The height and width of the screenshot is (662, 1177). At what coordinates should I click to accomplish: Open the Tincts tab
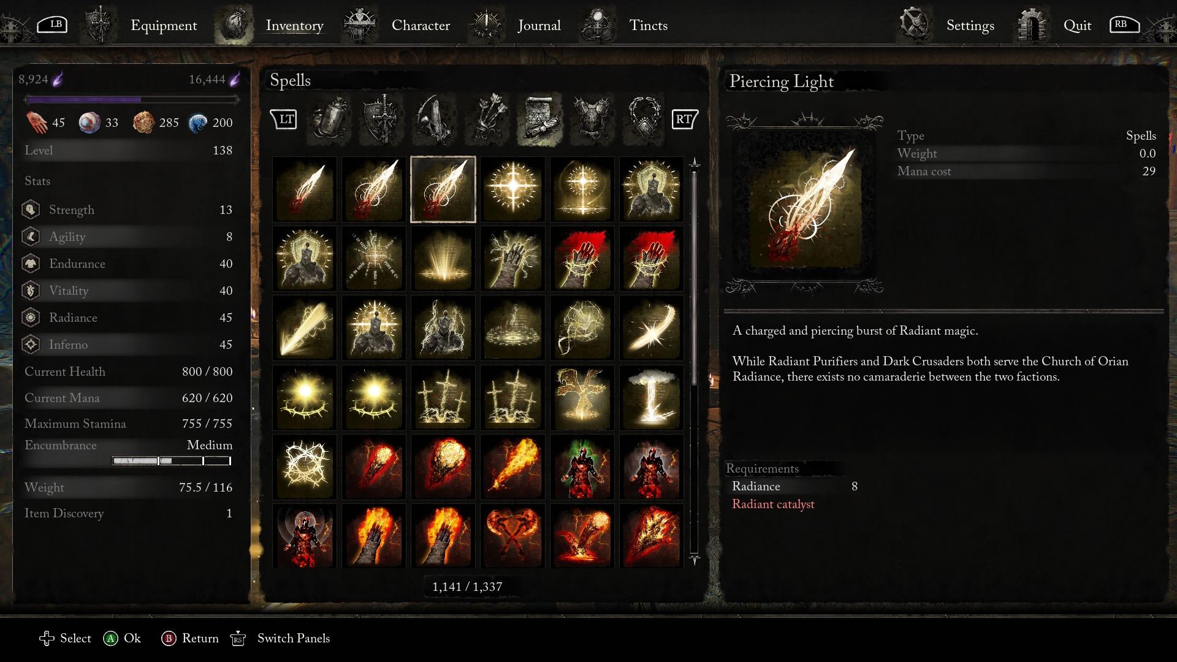648,25
